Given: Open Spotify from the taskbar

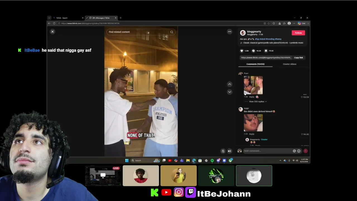Looking at the screenshot, I should tap(212, 161).
